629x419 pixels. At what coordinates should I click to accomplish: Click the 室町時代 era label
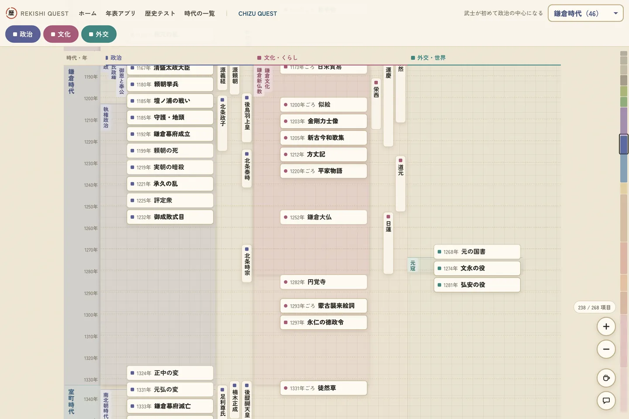coord(71,402)
